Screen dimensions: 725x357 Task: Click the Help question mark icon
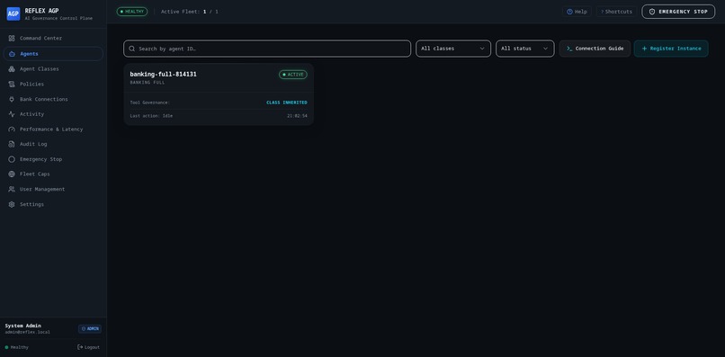click(569, 12)
